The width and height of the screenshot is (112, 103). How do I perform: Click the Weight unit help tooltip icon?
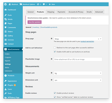click(51, 73)
